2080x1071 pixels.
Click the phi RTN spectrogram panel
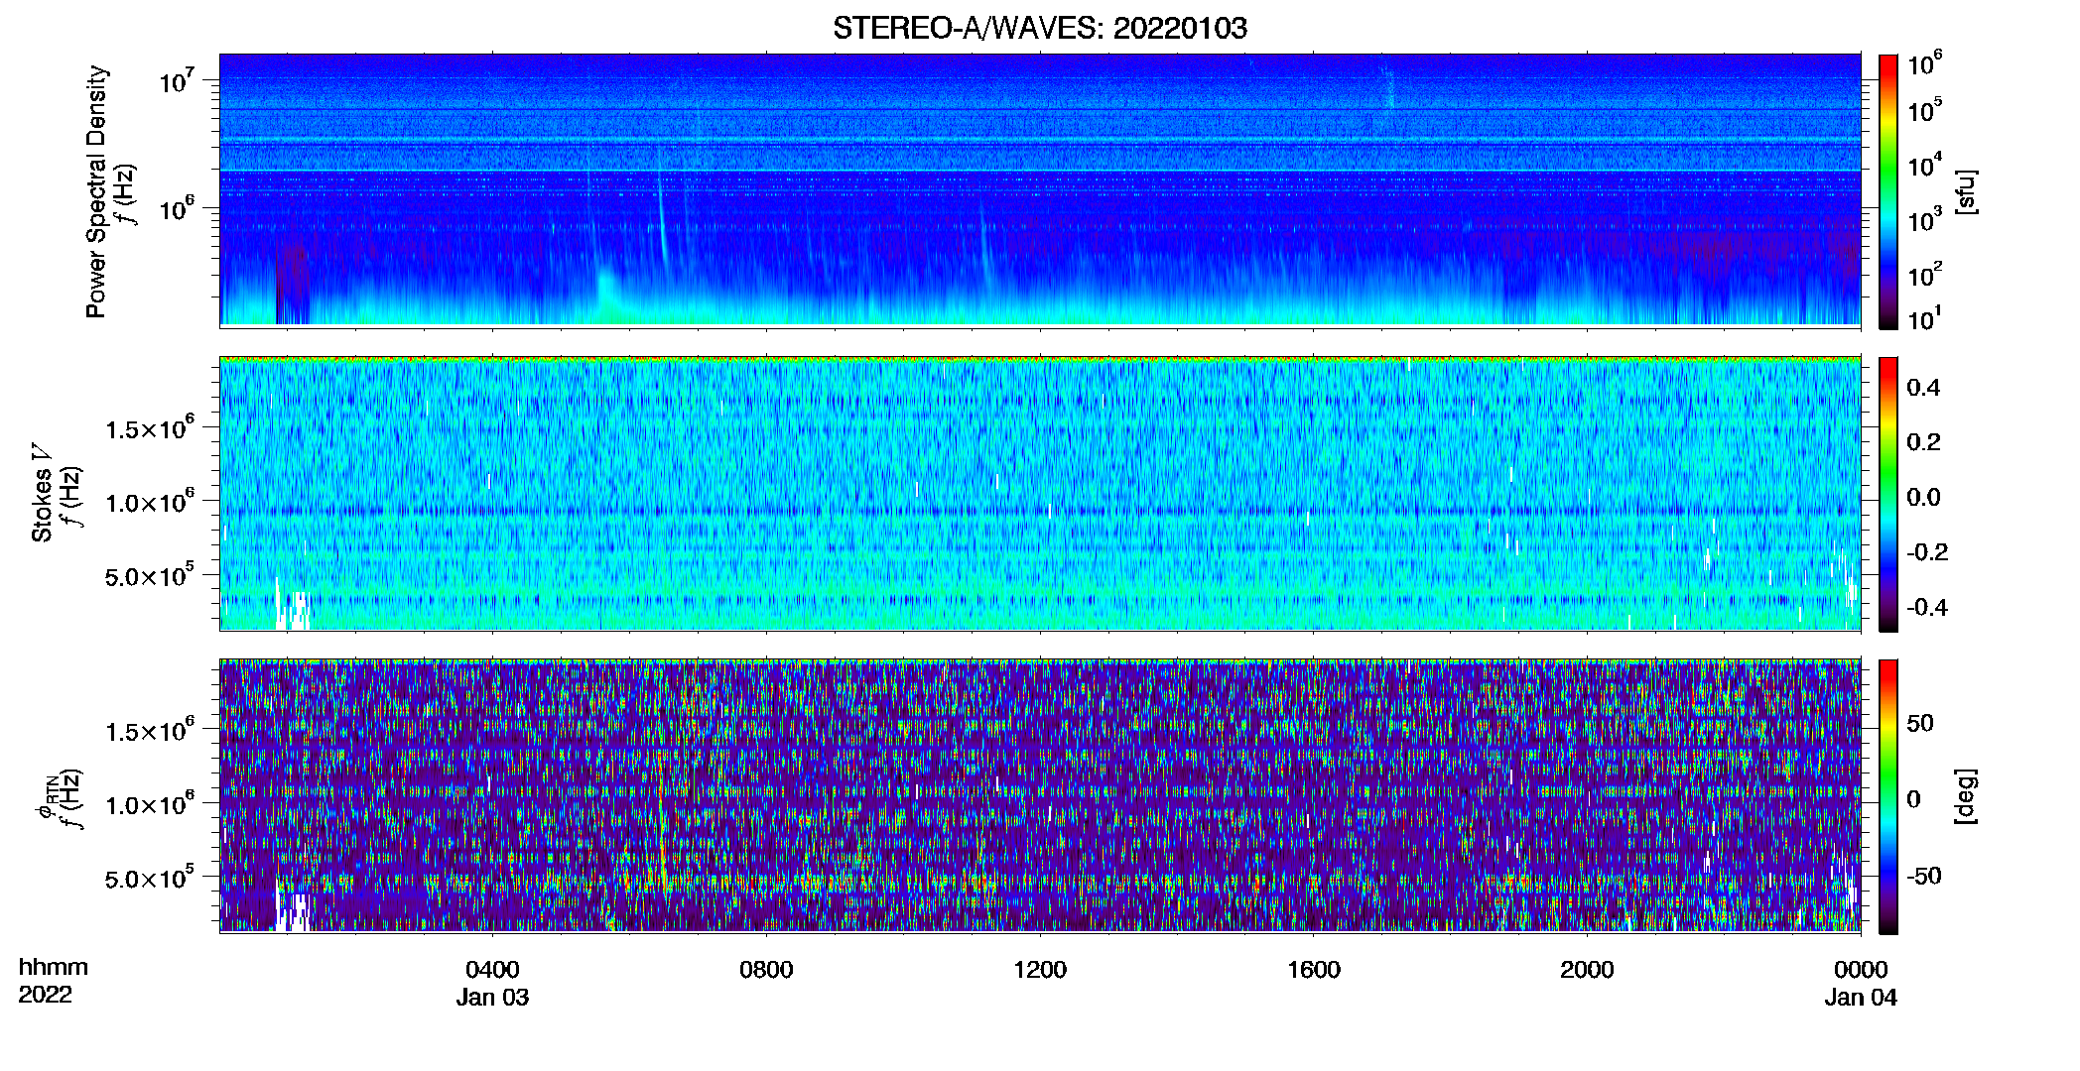coord(1040,795)
